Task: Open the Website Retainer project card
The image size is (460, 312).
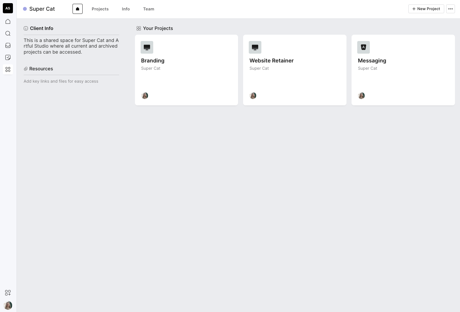Action: click(295, 70)
